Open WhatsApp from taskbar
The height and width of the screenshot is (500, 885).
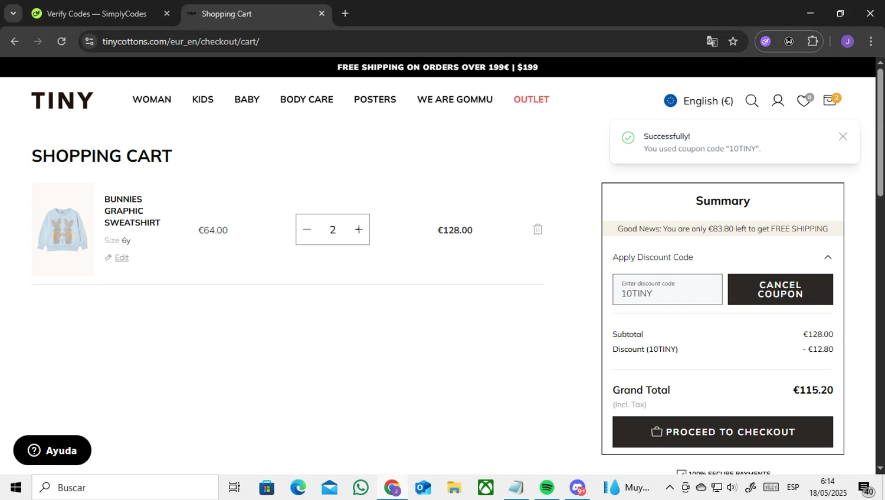point(360,488)
